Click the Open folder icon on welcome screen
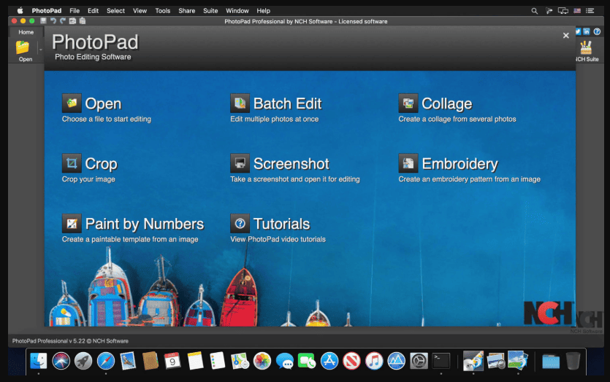This screenshot has width=610, height=382. coord(72,103)
